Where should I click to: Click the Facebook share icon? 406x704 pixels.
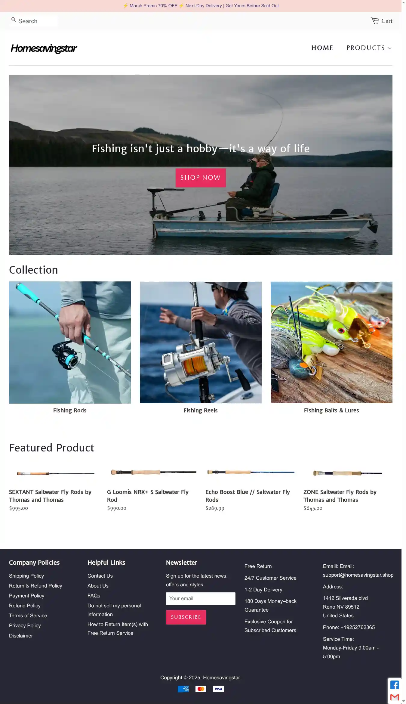click(x=395, y=685)
